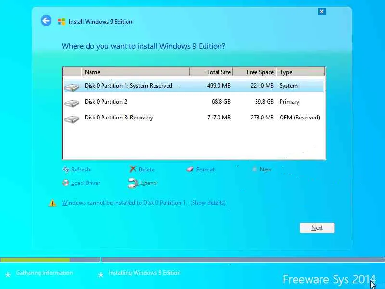Viewport: 385px width, 289px height.
Task: Click the System type cell
Action: coord(288,86)
